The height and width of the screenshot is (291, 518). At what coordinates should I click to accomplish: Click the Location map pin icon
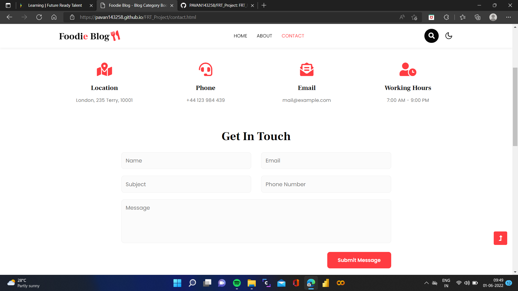pos(104,70)
